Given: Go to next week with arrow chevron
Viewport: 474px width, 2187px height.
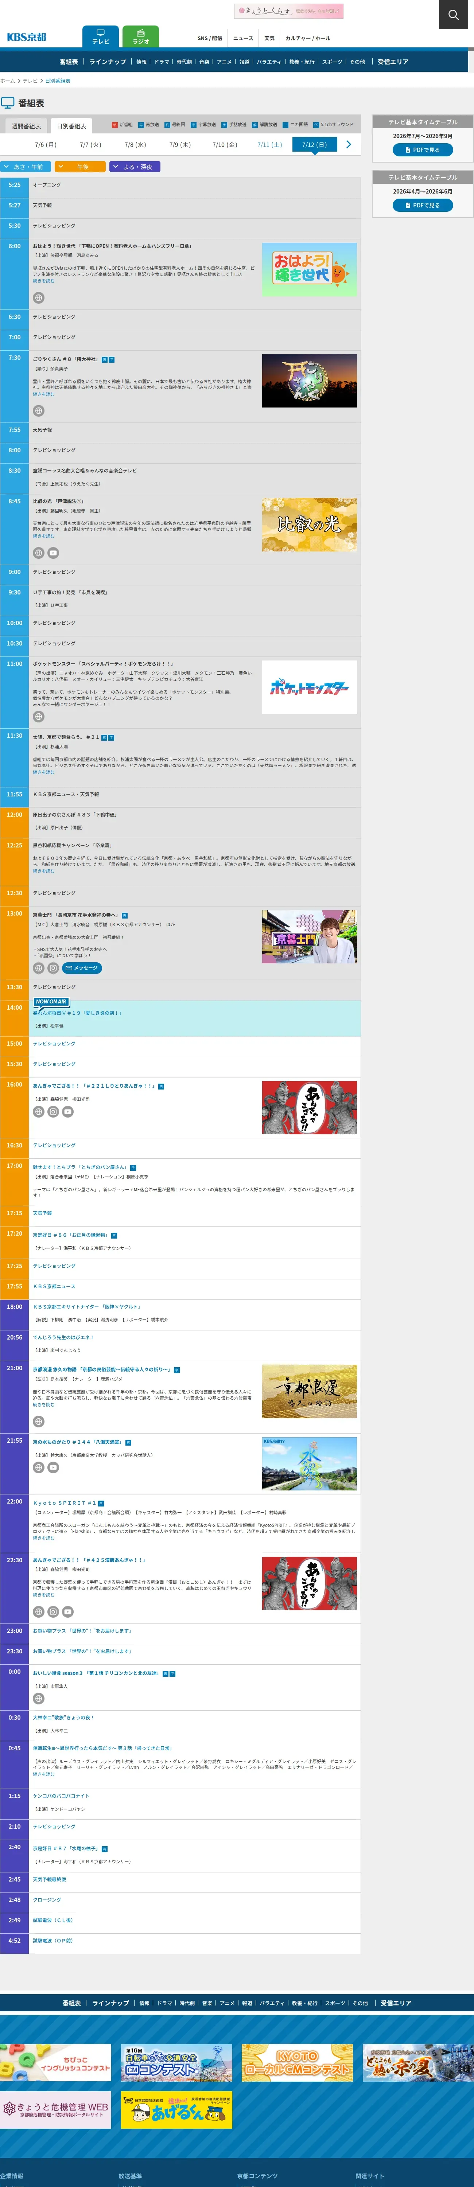Looking at the screenshot, I should tap(348, 144).
